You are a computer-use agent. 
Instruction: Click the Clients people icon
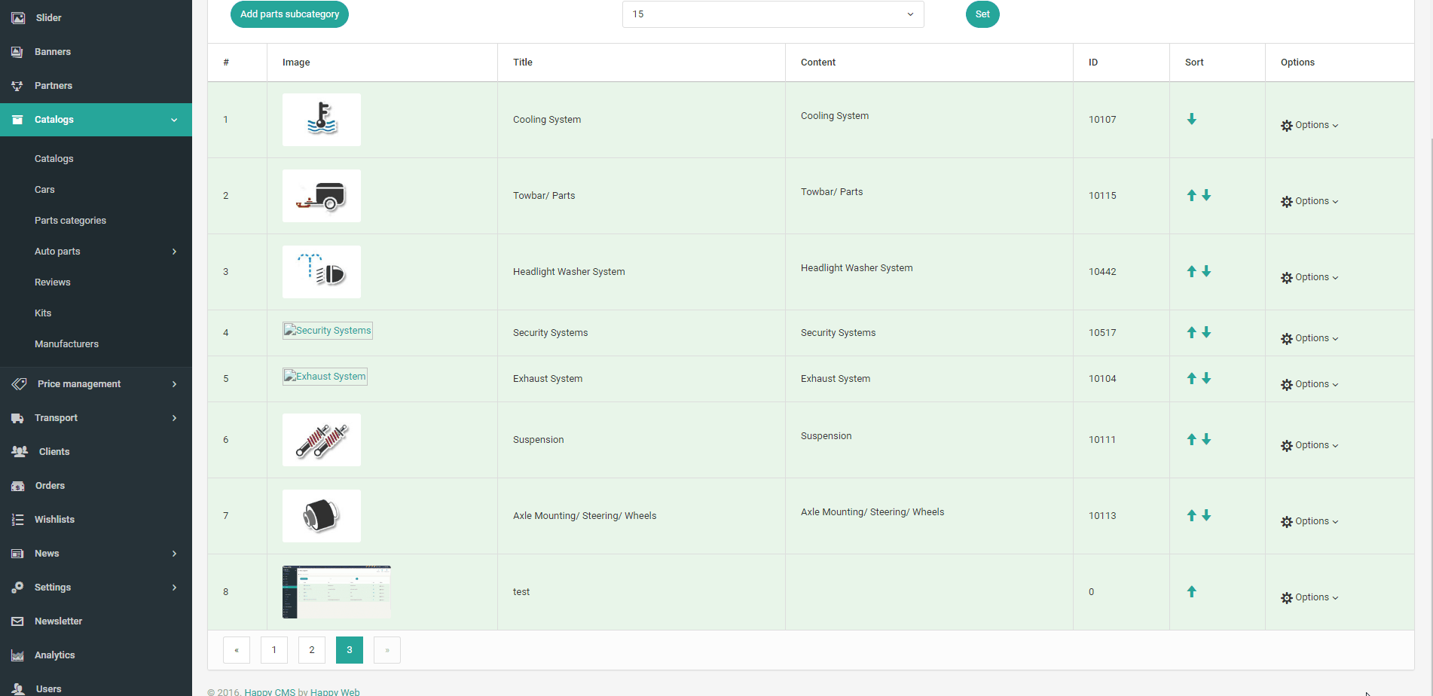tap(20, 452)
